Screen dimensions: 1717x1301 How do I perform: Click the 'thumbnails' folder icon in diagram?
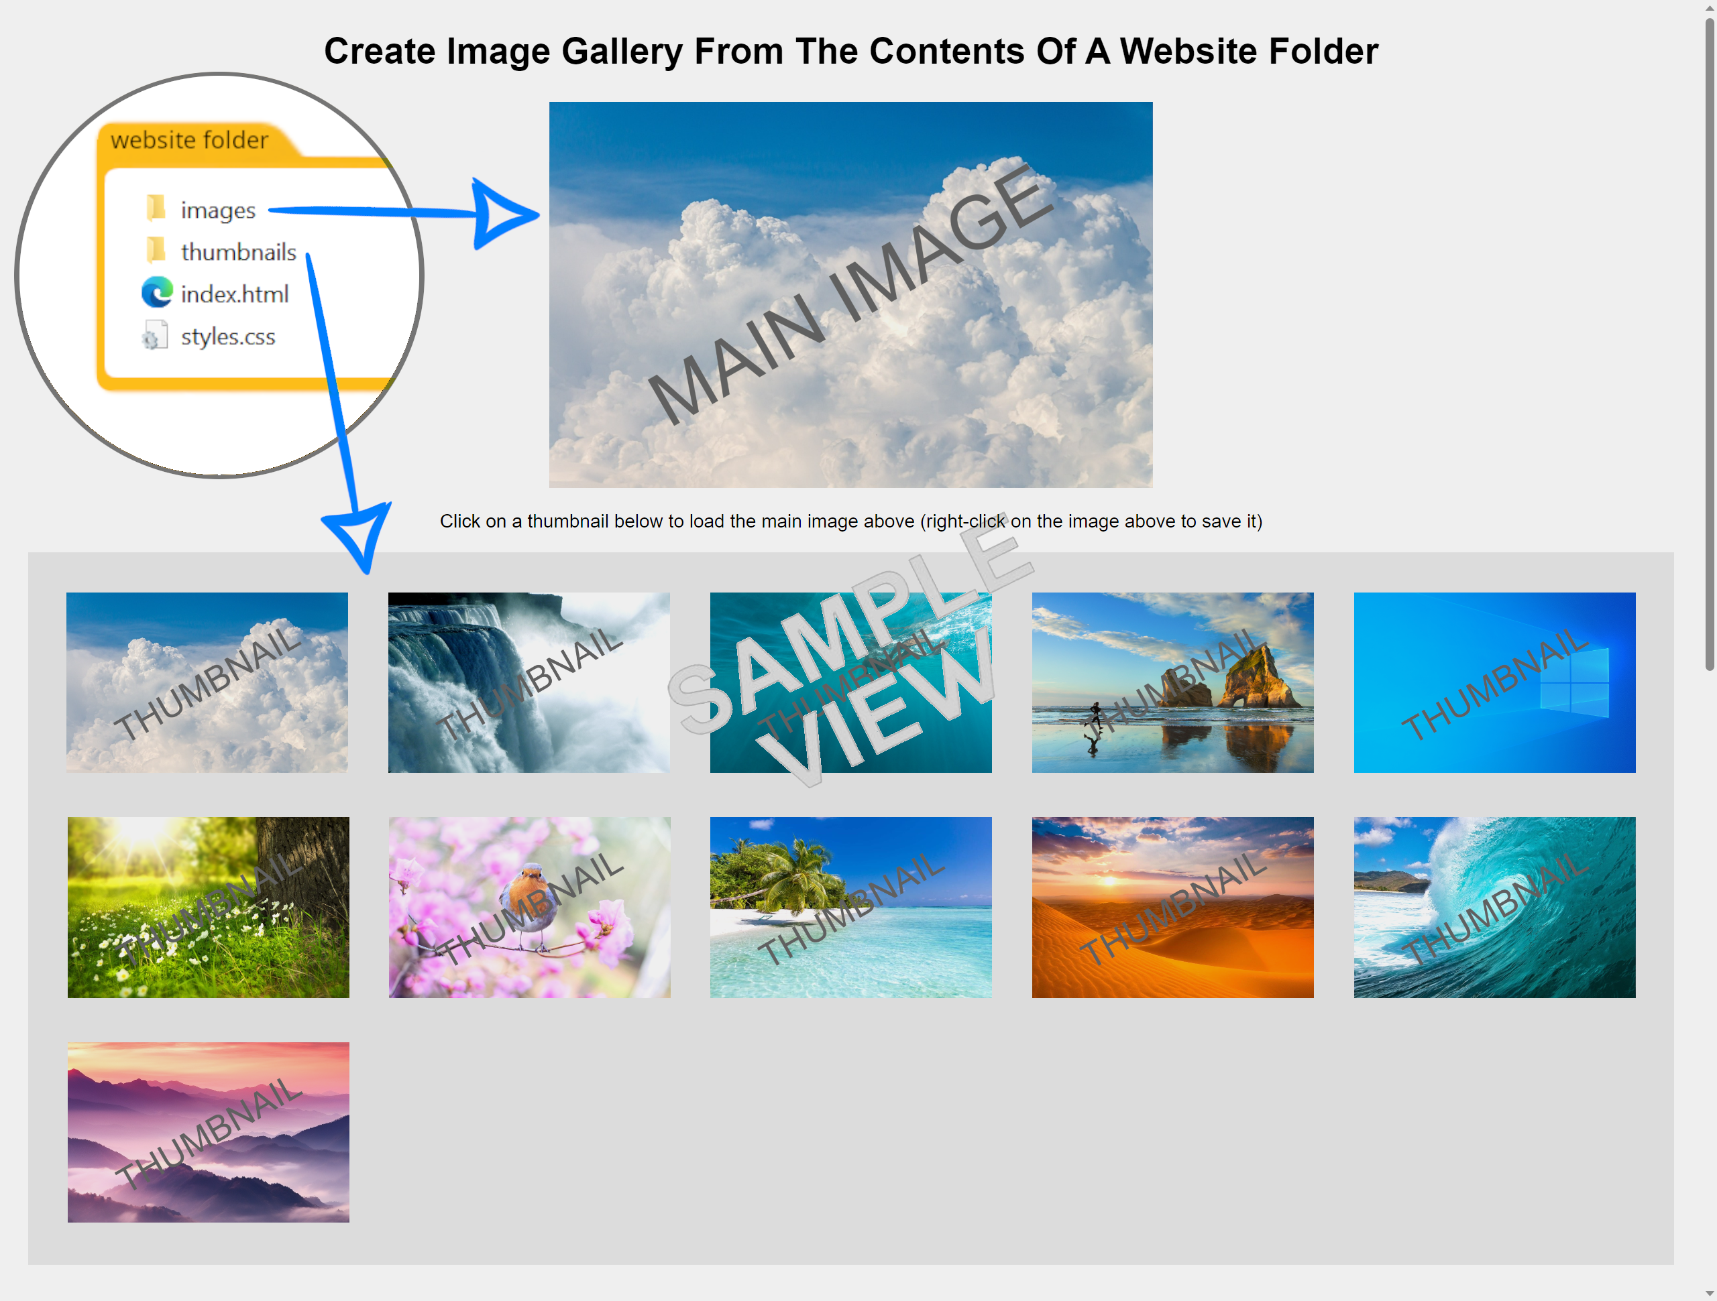(156, 250)
